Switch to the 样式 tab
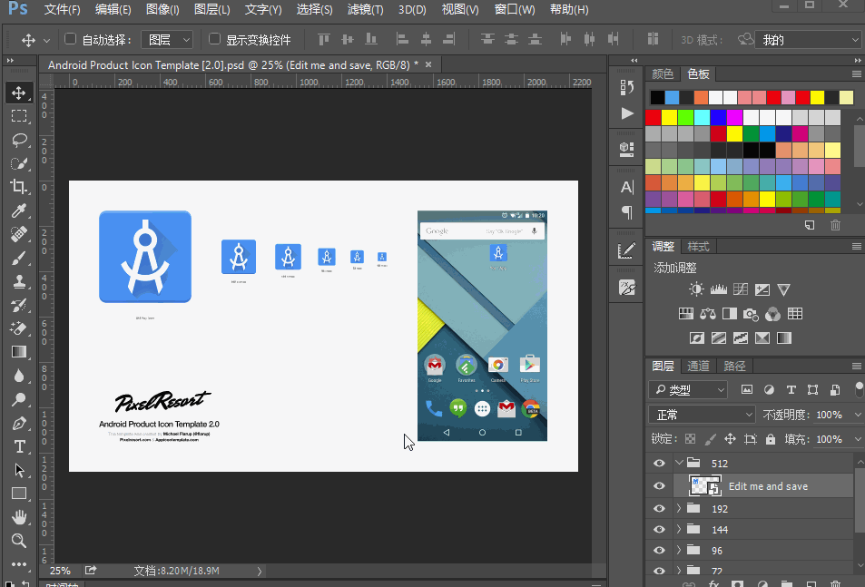 point(698,247)
